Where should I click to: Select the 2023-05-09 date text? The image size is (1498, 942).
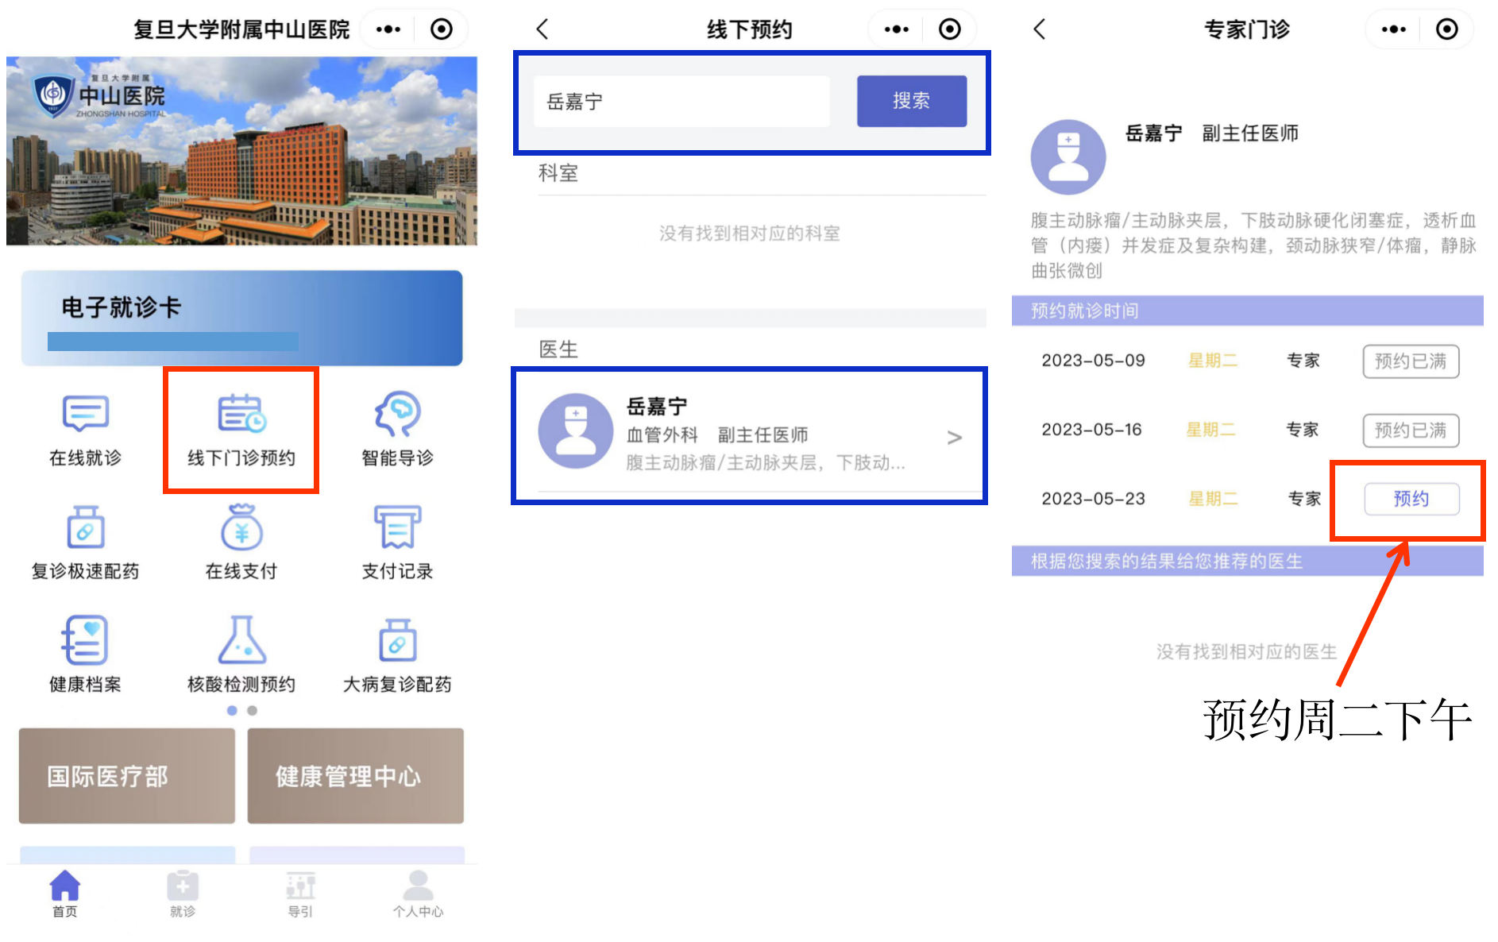1093,361
